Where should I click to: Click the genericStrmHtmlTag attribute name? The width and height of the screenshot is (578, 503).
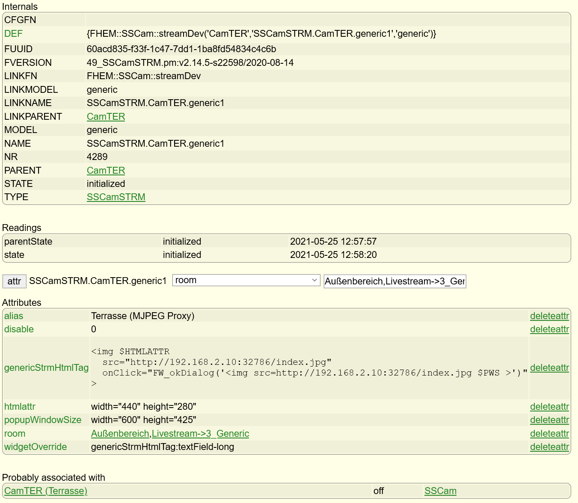click(x=46, y=368)
